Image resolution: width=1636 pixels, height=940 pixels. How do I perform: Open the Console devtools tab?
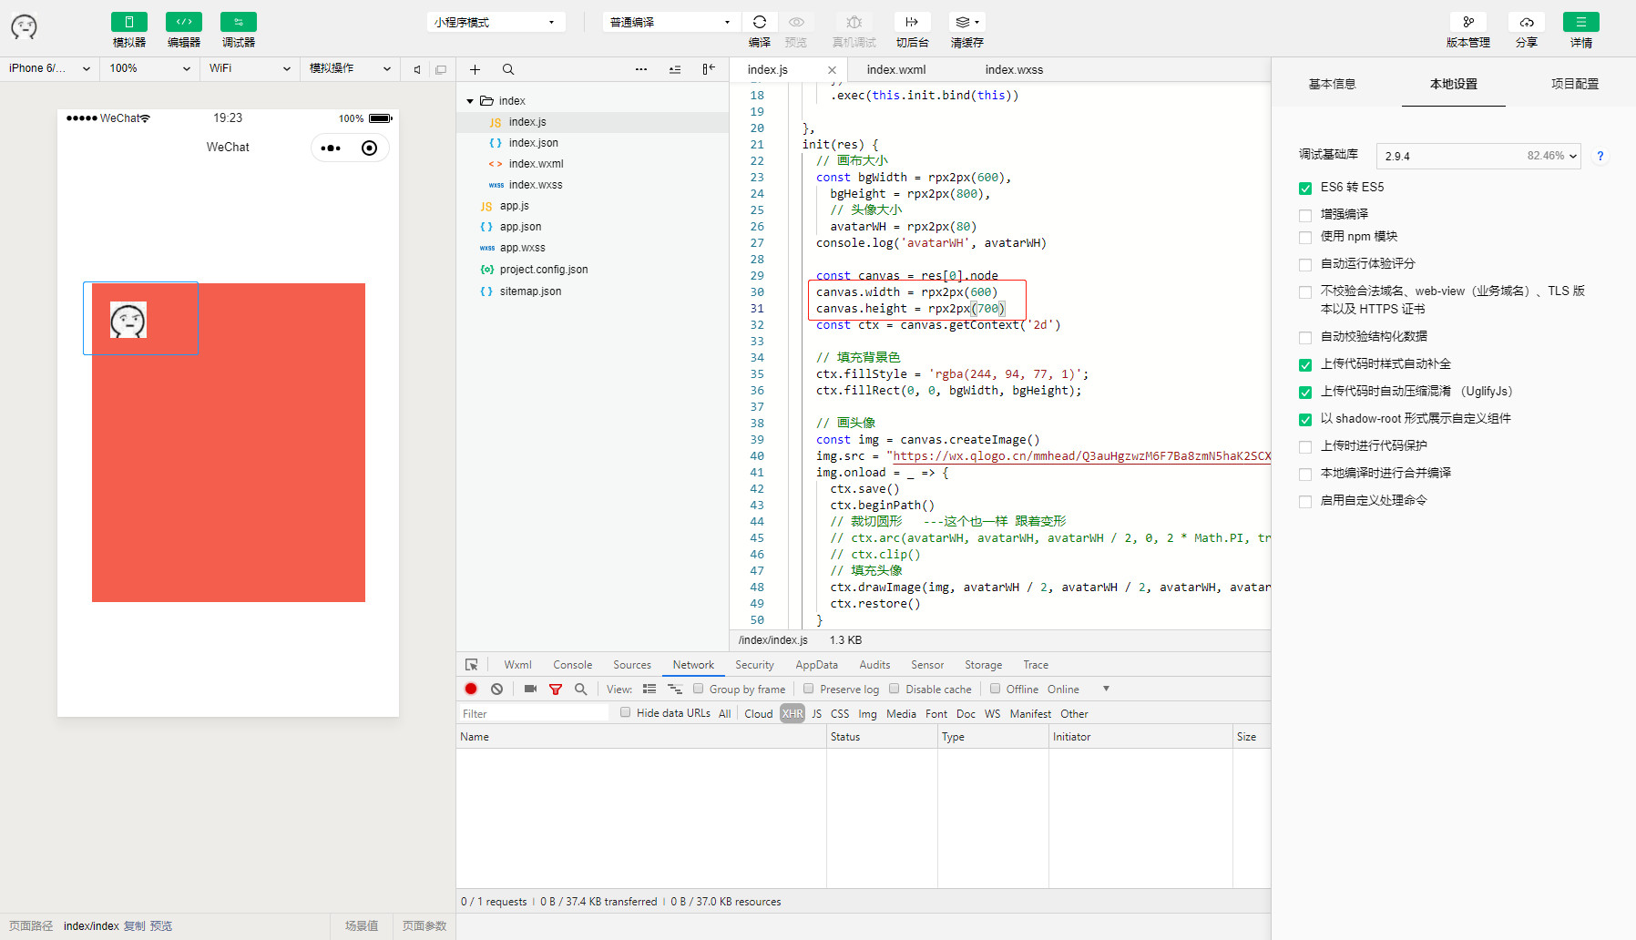(x=572, y=665)
